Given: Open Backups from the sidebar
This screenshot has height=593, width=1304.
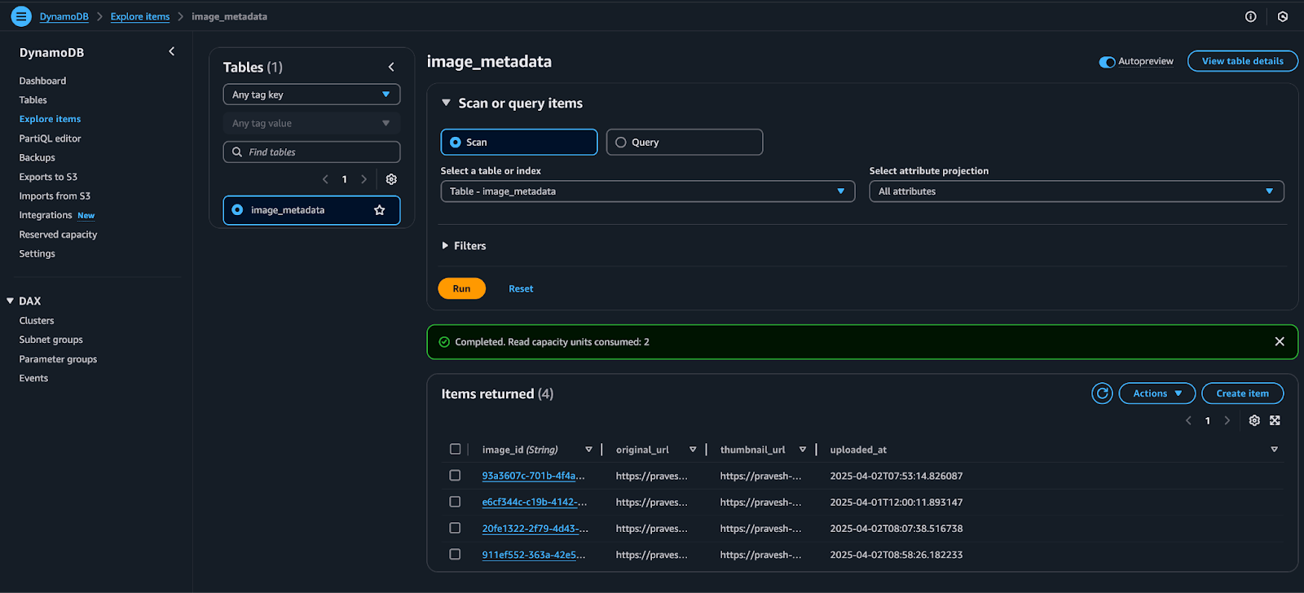Looking at the screenshot, I should pyautogui.click(x=37, y=158).
